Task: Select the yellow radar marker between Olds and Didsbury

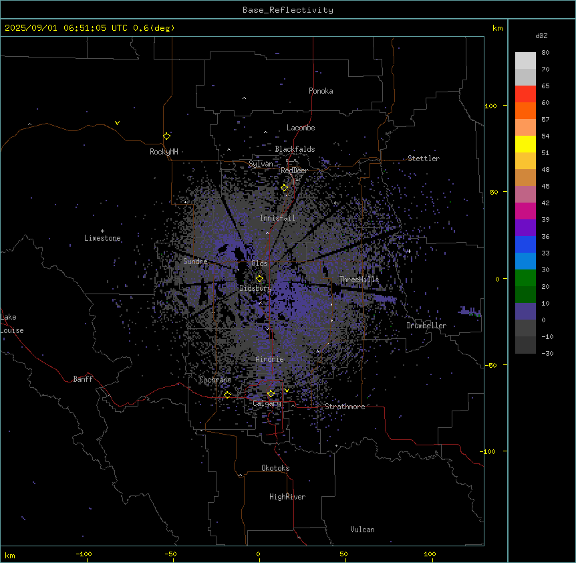Action: (x=259, y=278)
